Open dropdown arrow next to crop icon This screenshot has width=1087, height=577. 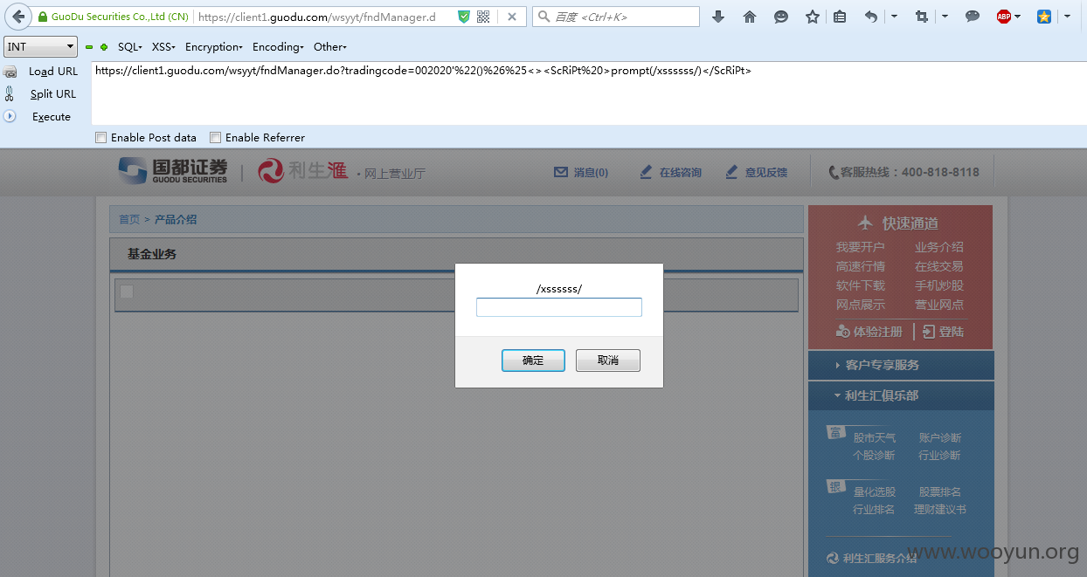(x=945, y=17)
